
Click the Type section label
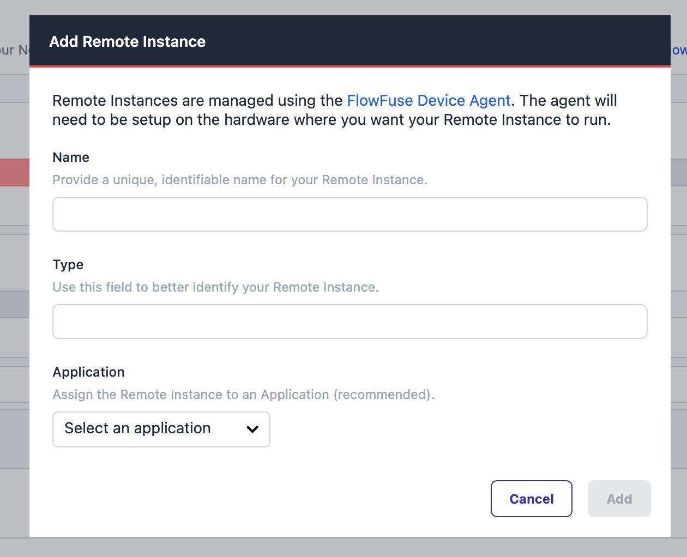[x=68, y=265]
